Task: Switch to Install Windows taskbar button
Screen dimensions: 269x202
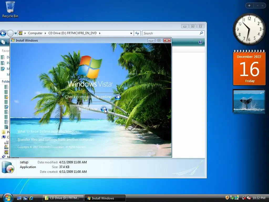Action: pos(105,198)
